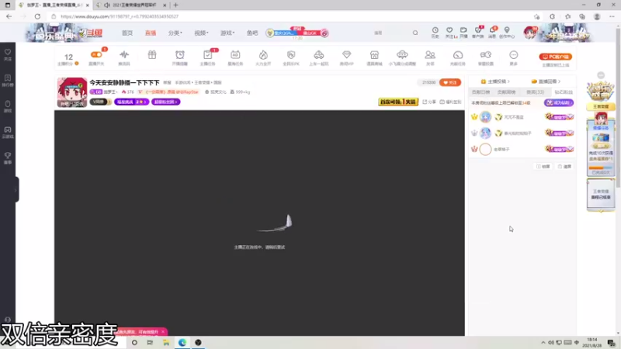Expand the left sidebar with arrow handle
This screenshot has width=621, height=349.
[x=16, y=190]
